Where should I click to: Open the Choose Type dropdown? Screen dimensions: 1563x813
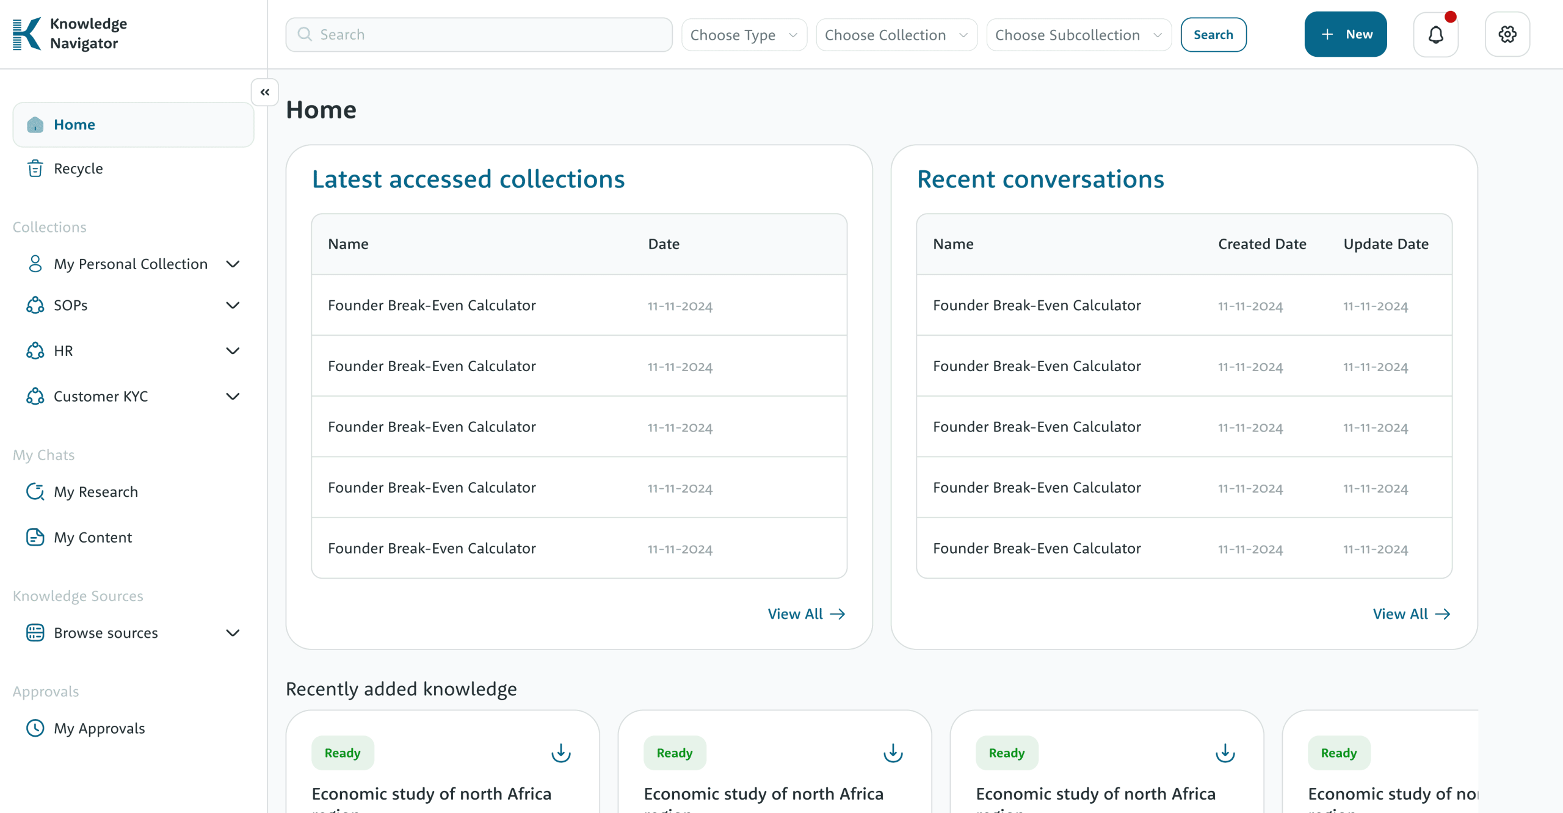coord(744,35)
